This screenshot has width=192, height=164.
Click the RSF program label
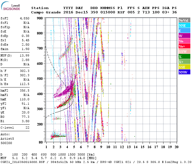coord(121,12)
